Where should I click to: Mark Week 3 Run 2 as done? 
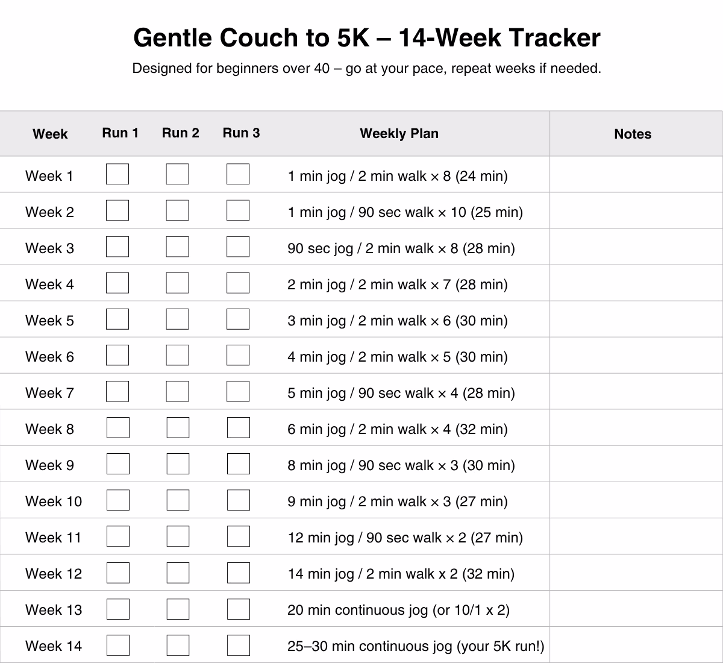(x=178, y=247)
